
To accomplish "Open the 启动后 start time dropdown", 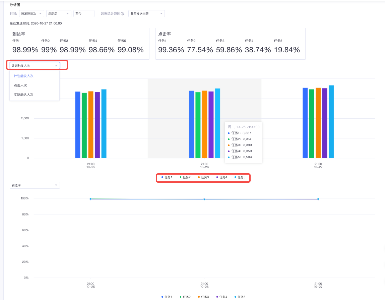I will tap(59, 14).
